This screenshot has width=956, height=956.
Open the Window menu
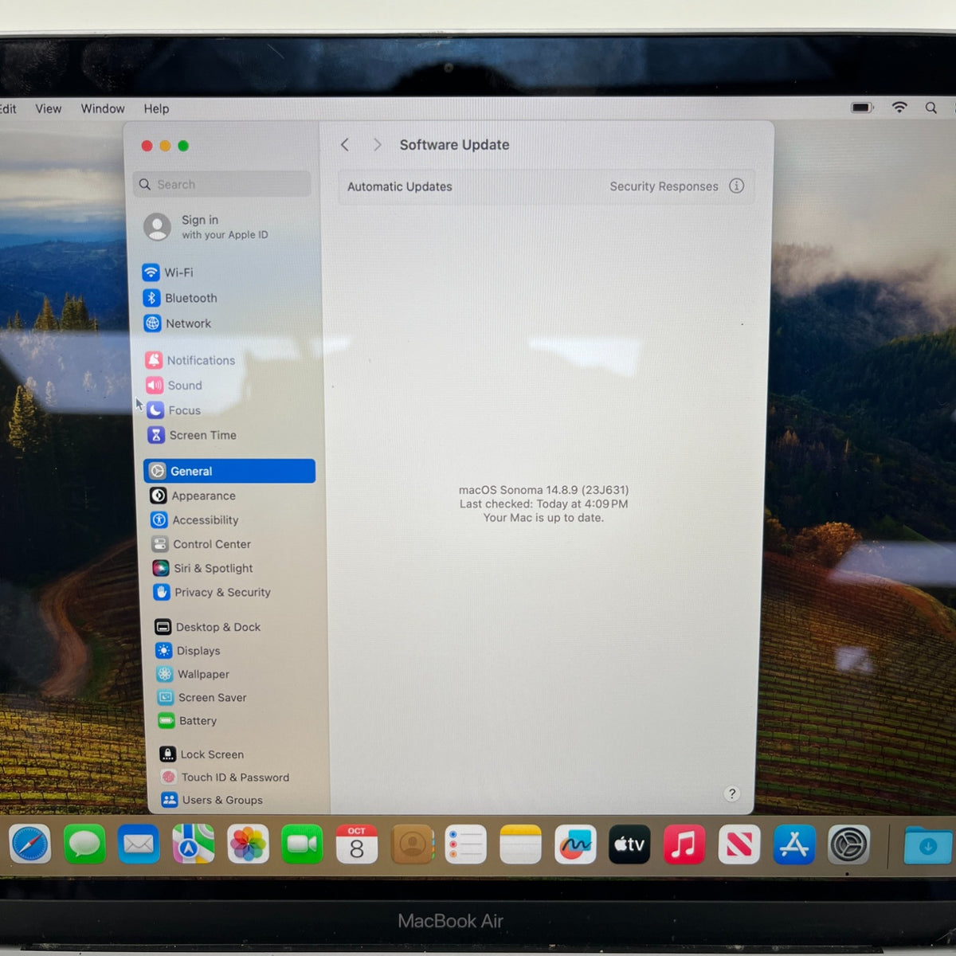click(103, 108)
